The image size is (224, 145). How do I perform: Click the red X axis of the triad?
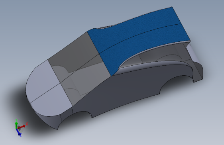pyautogui.click(x=22, y=126)
